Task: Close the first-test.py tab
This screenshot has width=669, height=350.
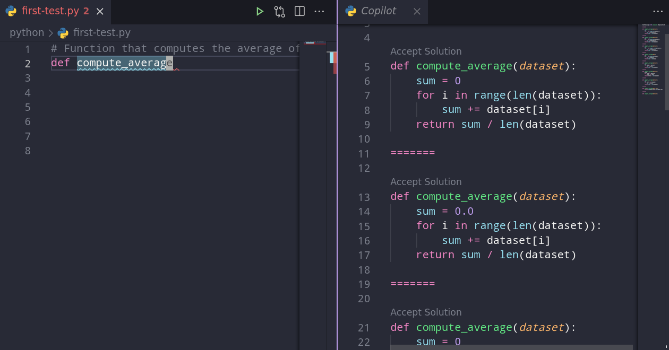Action: [100, 11]
